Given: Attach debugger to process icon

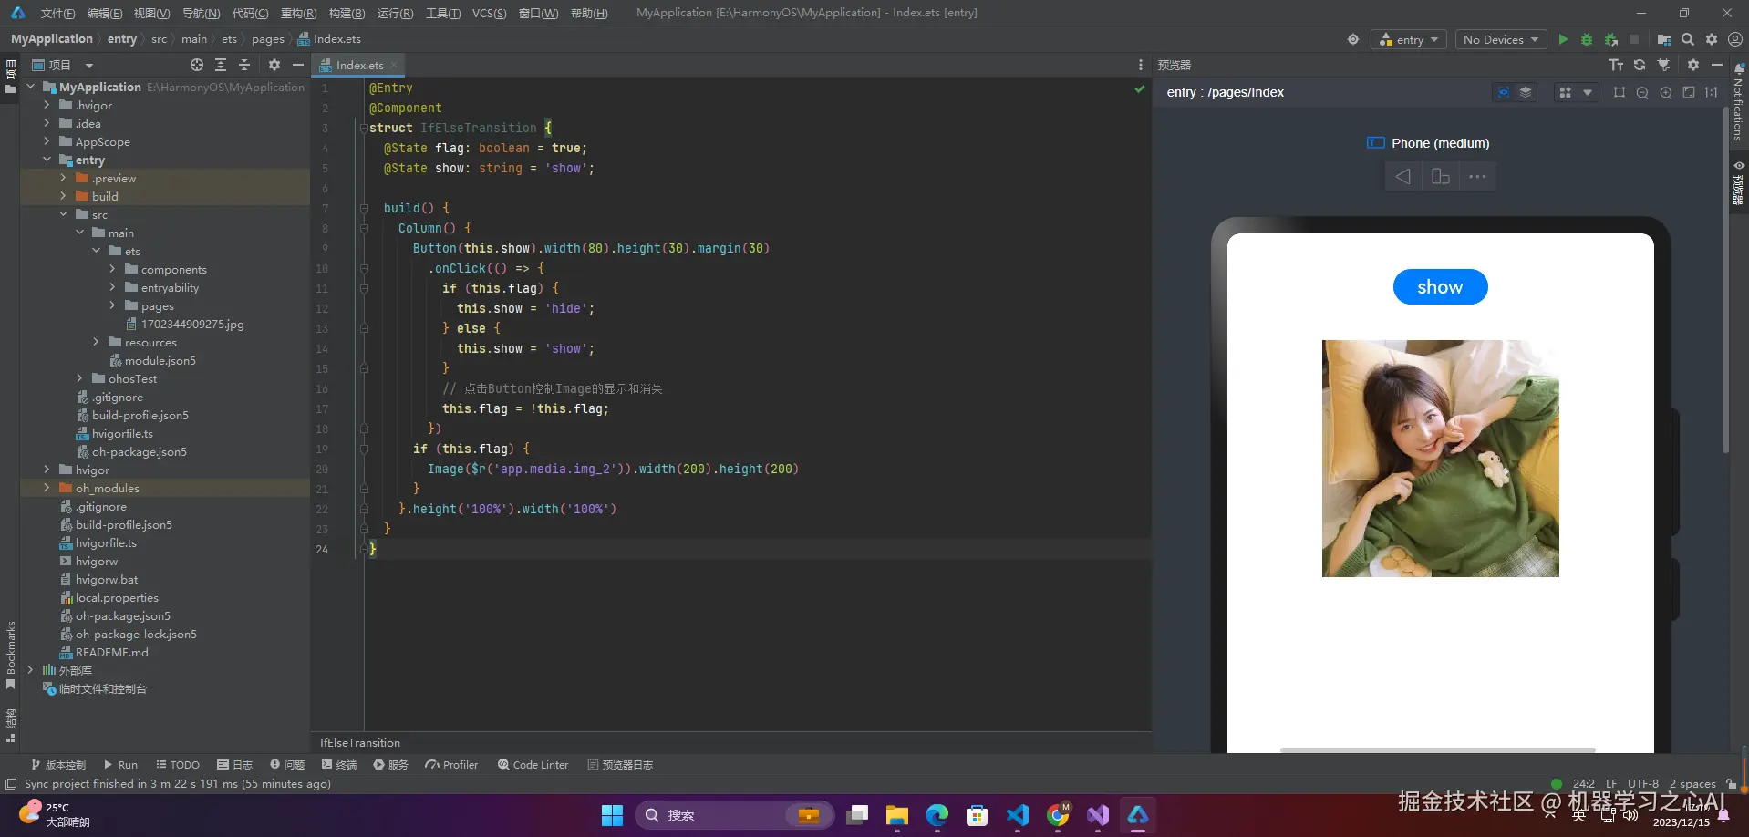Looking at the screenshot, I should [1611, 39].
